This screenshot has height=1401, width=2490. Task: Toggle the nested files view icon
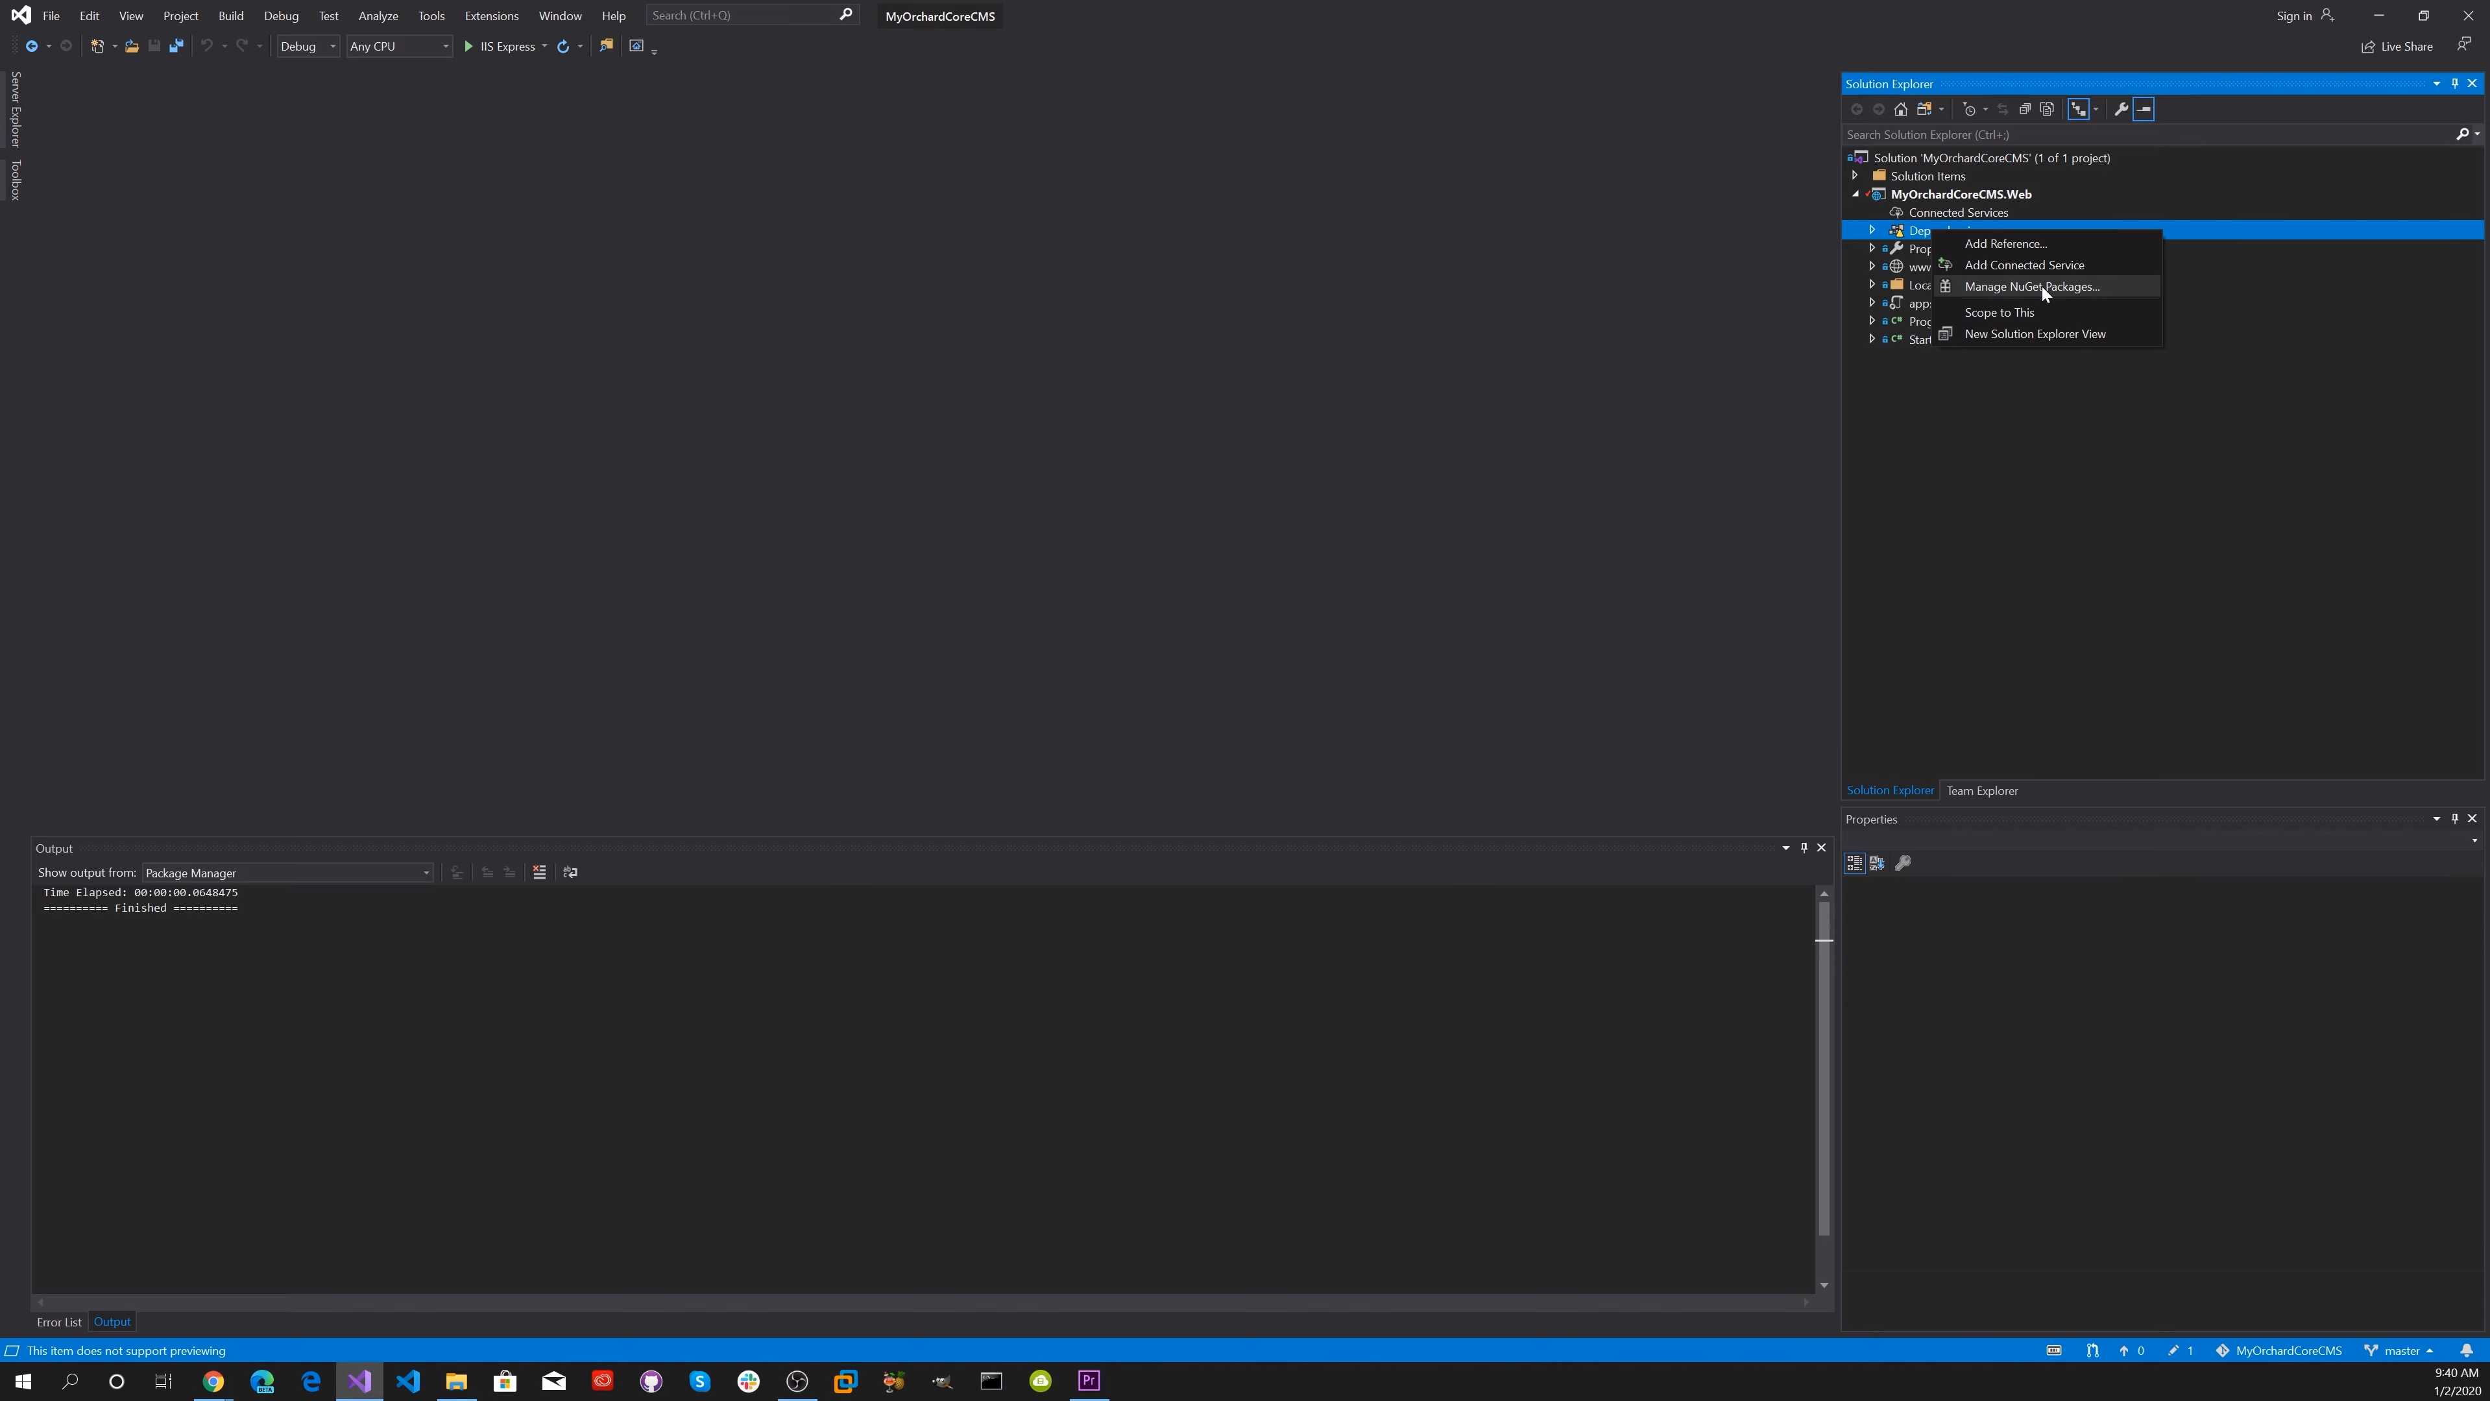2078,109
